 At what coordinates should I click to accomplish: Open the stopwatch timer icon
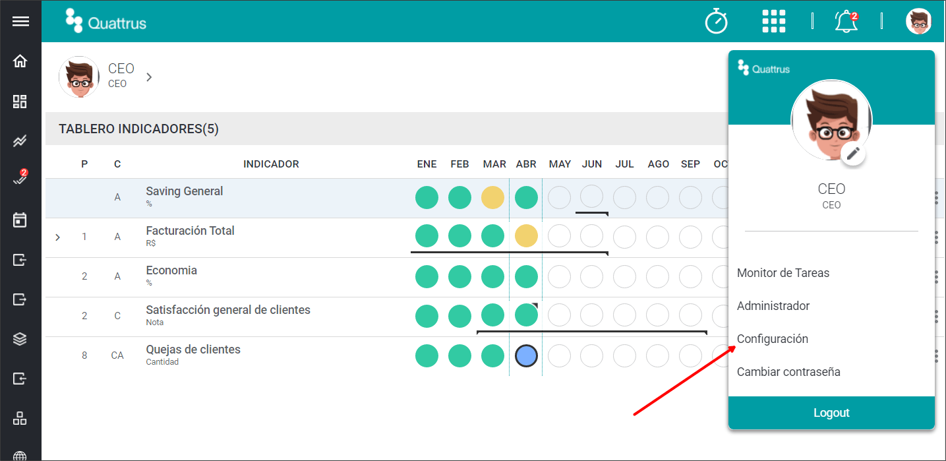tap(717, 21)
